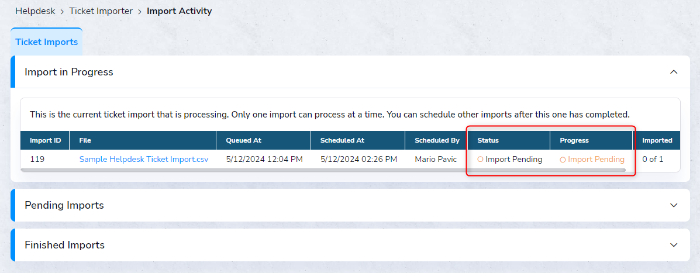Image resolution: width=700 pixels, height=273 pixels.
Task: Sort by Queued At column header
Action: click(x=244, y=140)
